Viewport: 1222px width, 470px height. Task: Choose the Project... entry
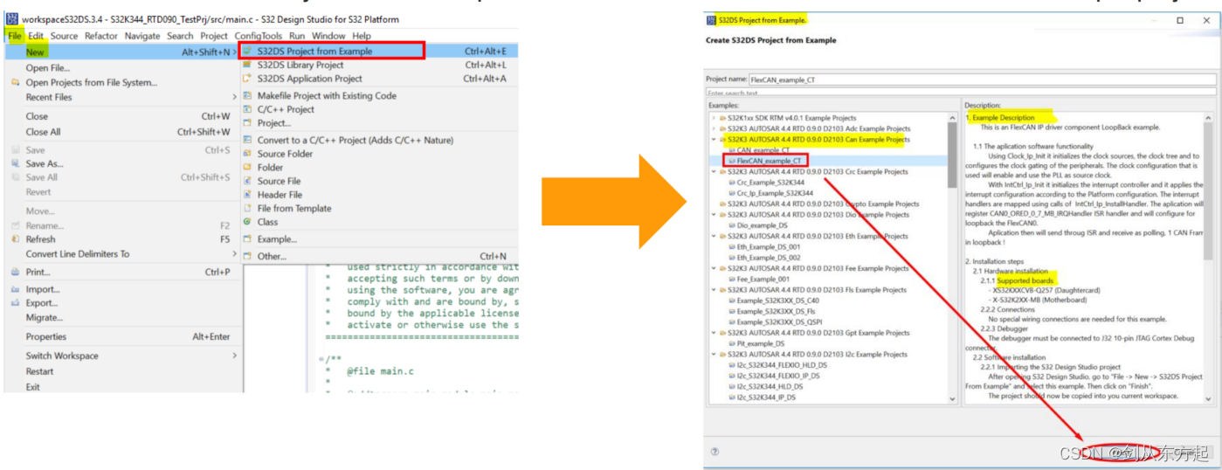click(273, 123)
